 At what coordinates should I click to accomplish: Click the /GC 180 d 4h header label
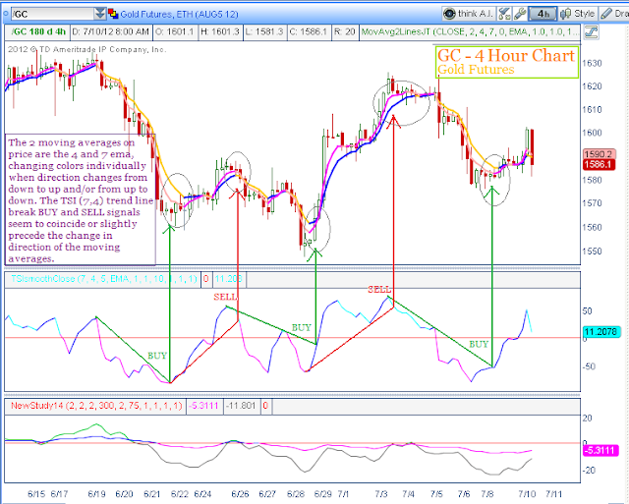[38, 31]
